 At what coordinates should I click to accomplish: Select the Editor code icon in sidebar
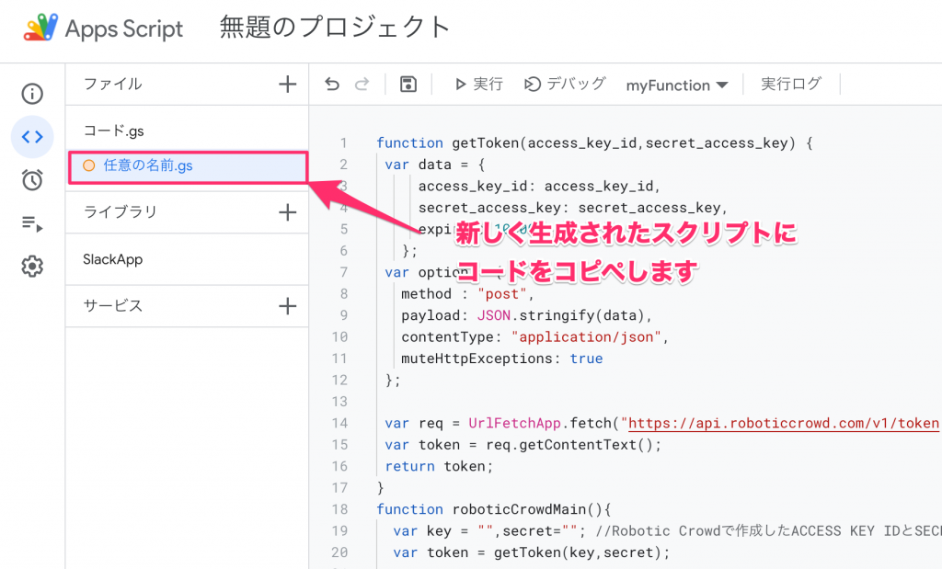(32, 137)
